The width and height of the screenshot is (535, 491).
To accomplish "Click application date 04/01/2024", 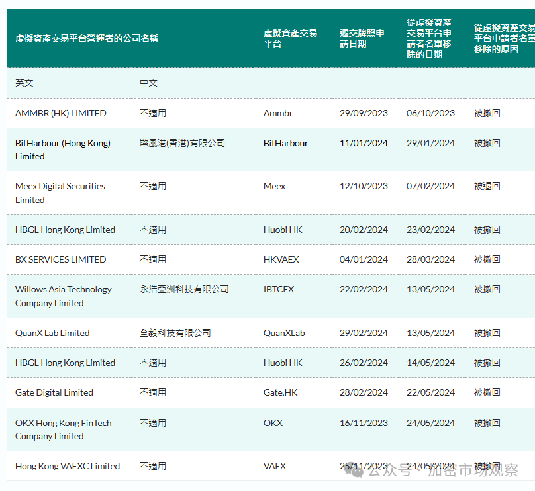I will click(x=364, y=259).
